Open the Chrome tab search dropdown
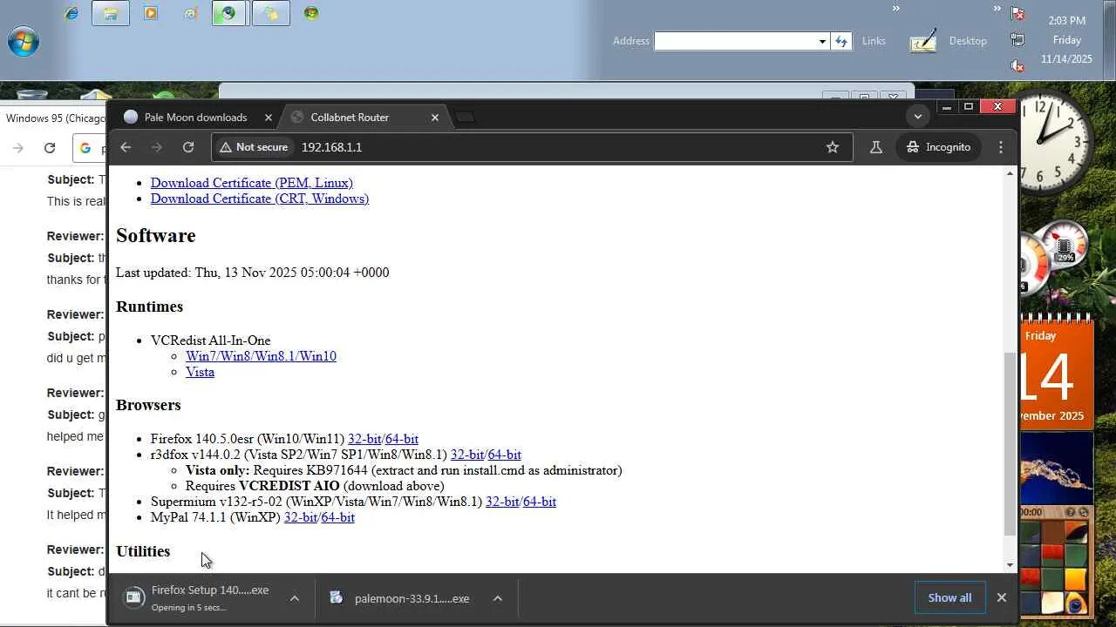Image resolution: width=1116 pixels, height=627 pixels. (x=917, y=117)
